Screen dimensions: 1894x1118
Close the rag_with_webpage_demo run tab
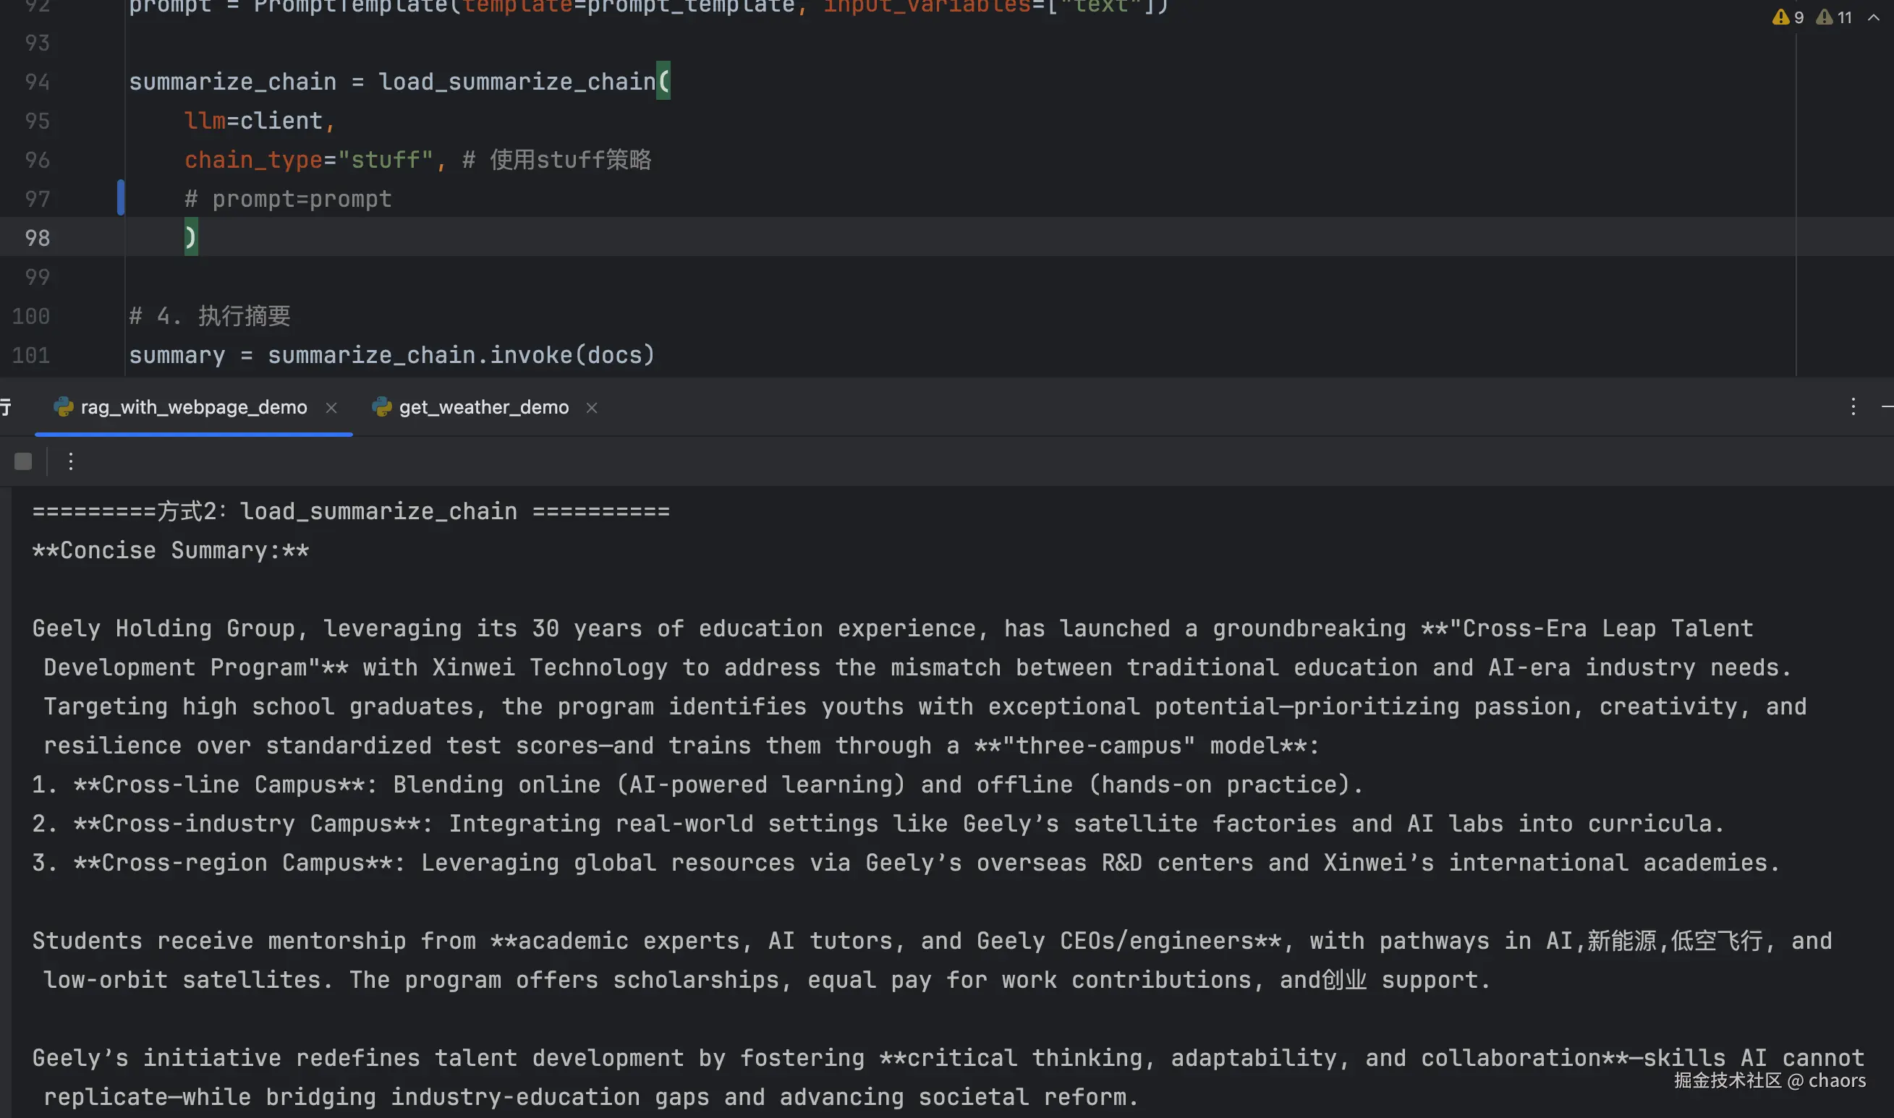click(x=331, y=408)
